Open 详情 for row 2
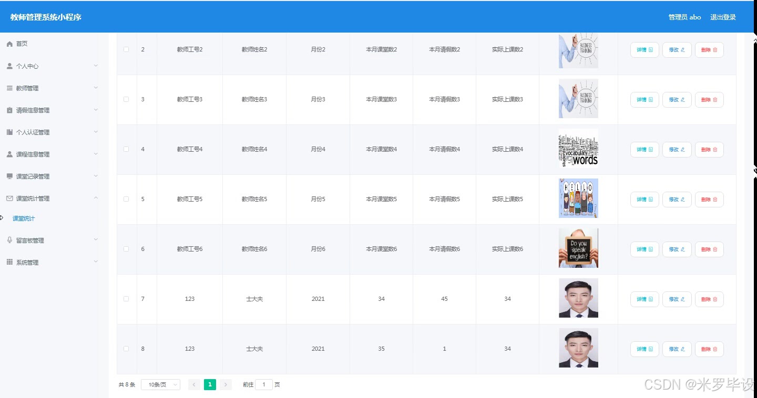This screenshot has width=757, height=398. 645,50
